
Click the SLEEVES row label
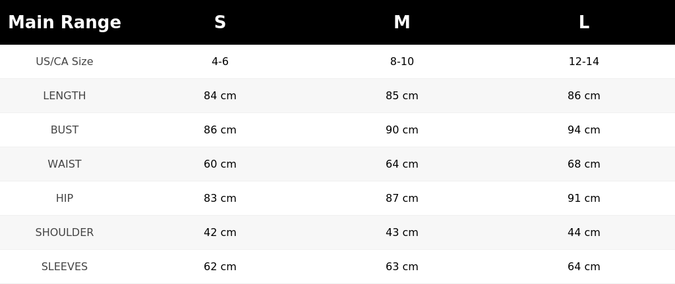(x=65, y=267)
